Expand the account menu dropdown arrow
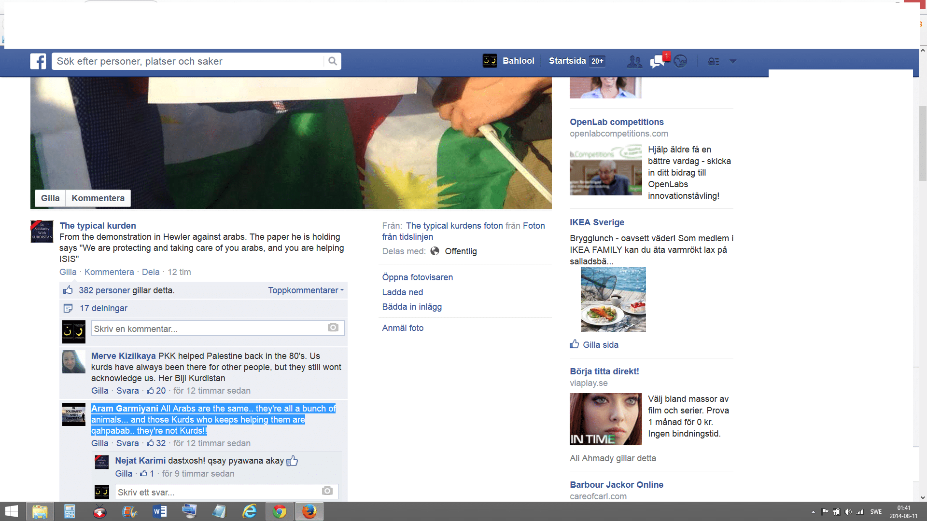 (733, 61)
